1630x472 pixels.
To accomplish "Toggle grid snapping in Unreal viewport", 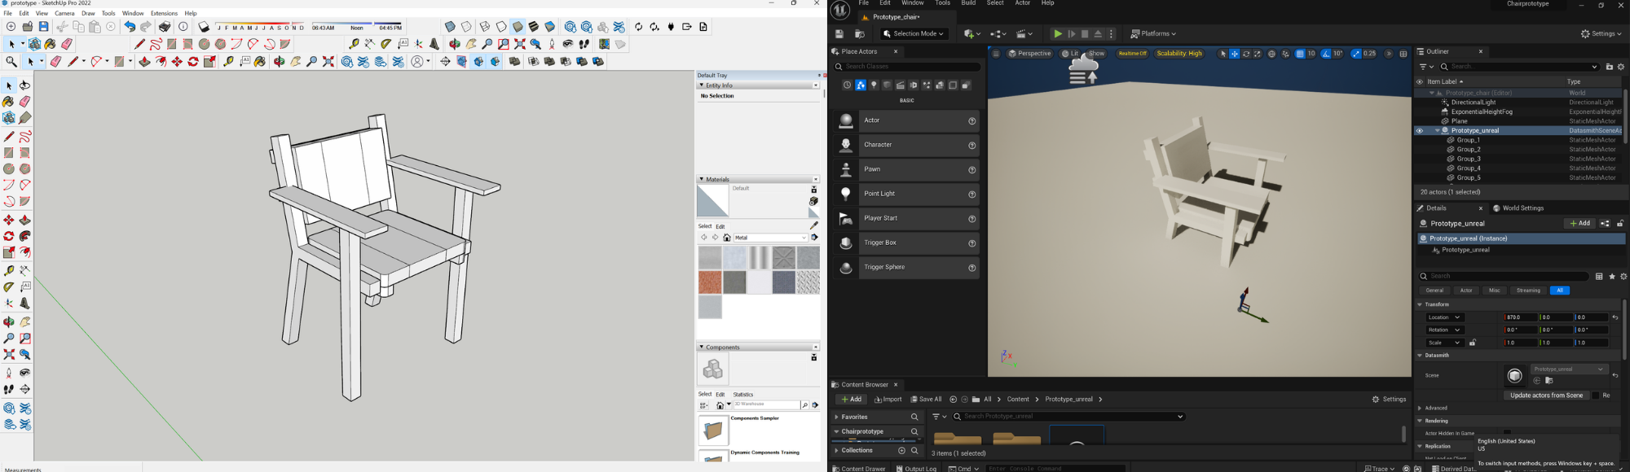I will point(1300,54).
